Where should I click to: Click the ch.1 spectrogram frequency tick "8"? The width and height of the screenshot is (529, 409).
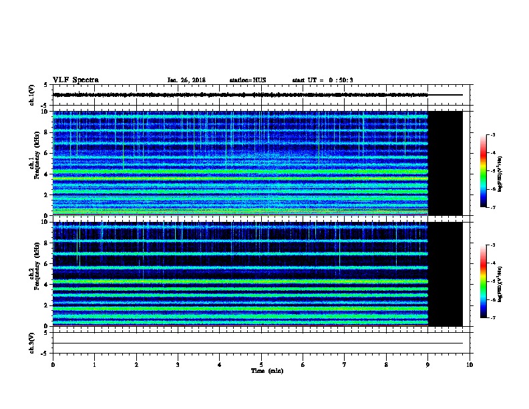(46, 132)
